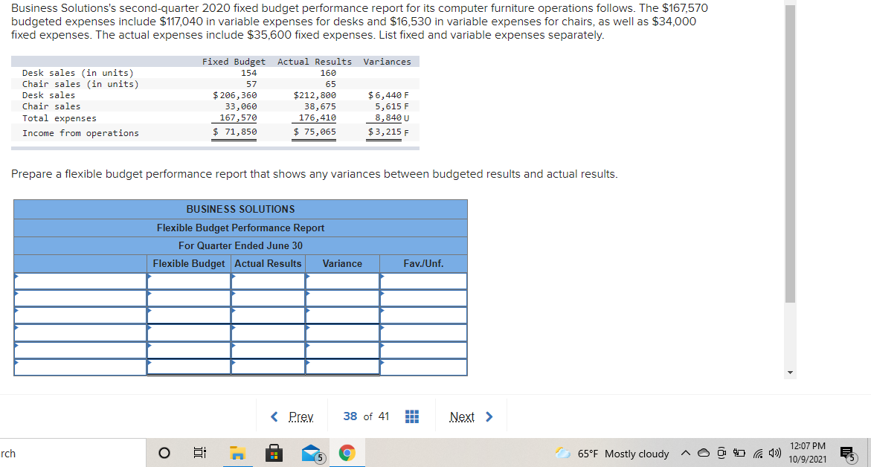Open first row Fav./Unf. dropdown cell
The height and width of the screenshot is (467, 871).
tap(424, 281)
